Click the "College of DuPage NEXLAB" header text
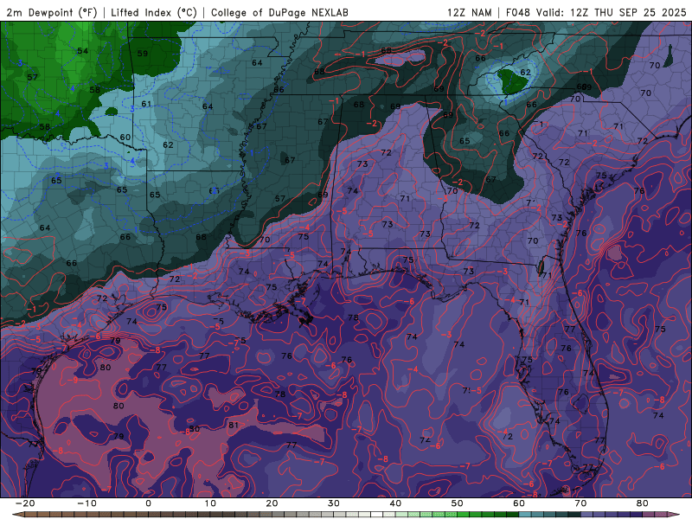The image size is (692, 519). (279, 12)
